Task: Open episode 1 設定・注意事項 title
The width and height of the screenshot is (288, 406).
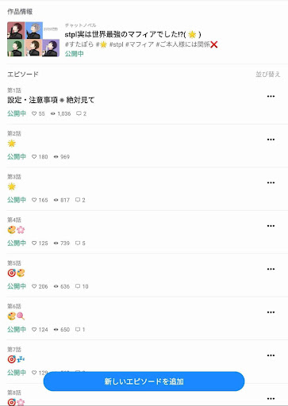Action: tap(51, 100)
